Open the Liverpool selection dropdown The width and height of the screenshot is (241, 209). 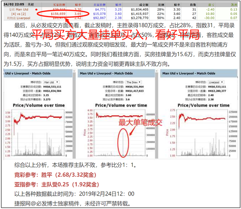point(216,82)
